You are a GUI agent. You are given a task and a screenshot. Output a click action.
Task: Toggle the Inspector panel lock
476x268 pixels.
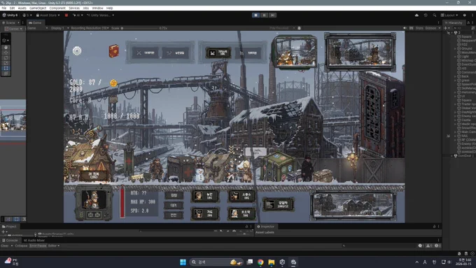pyautogui.click(x=434, y=227)
